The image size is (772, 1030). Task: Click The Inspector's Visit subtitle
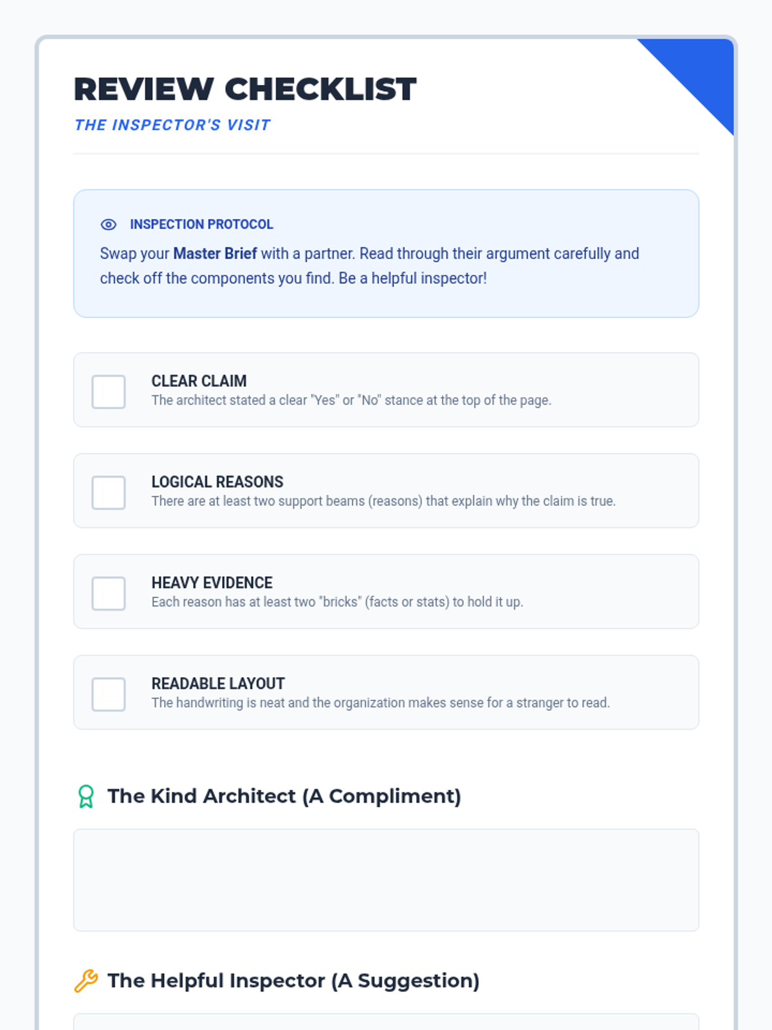[172, 125]
